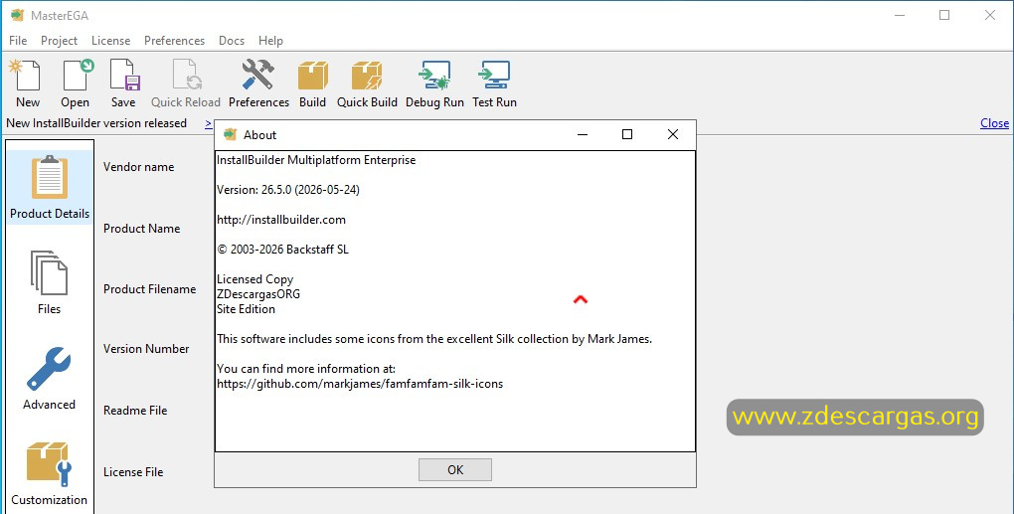Viewport: 1014px width, 514px height.
Task: Launch Test Run from the toolbar
Action: (x=494, y=84)
